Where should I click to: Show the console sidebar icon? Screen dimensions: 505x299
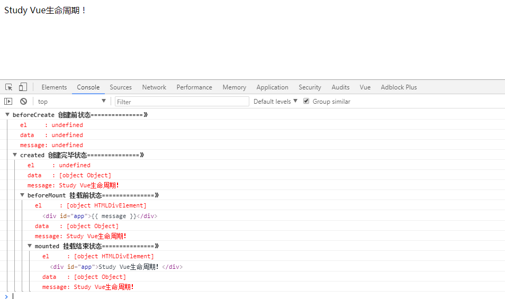tap(8, 102)
